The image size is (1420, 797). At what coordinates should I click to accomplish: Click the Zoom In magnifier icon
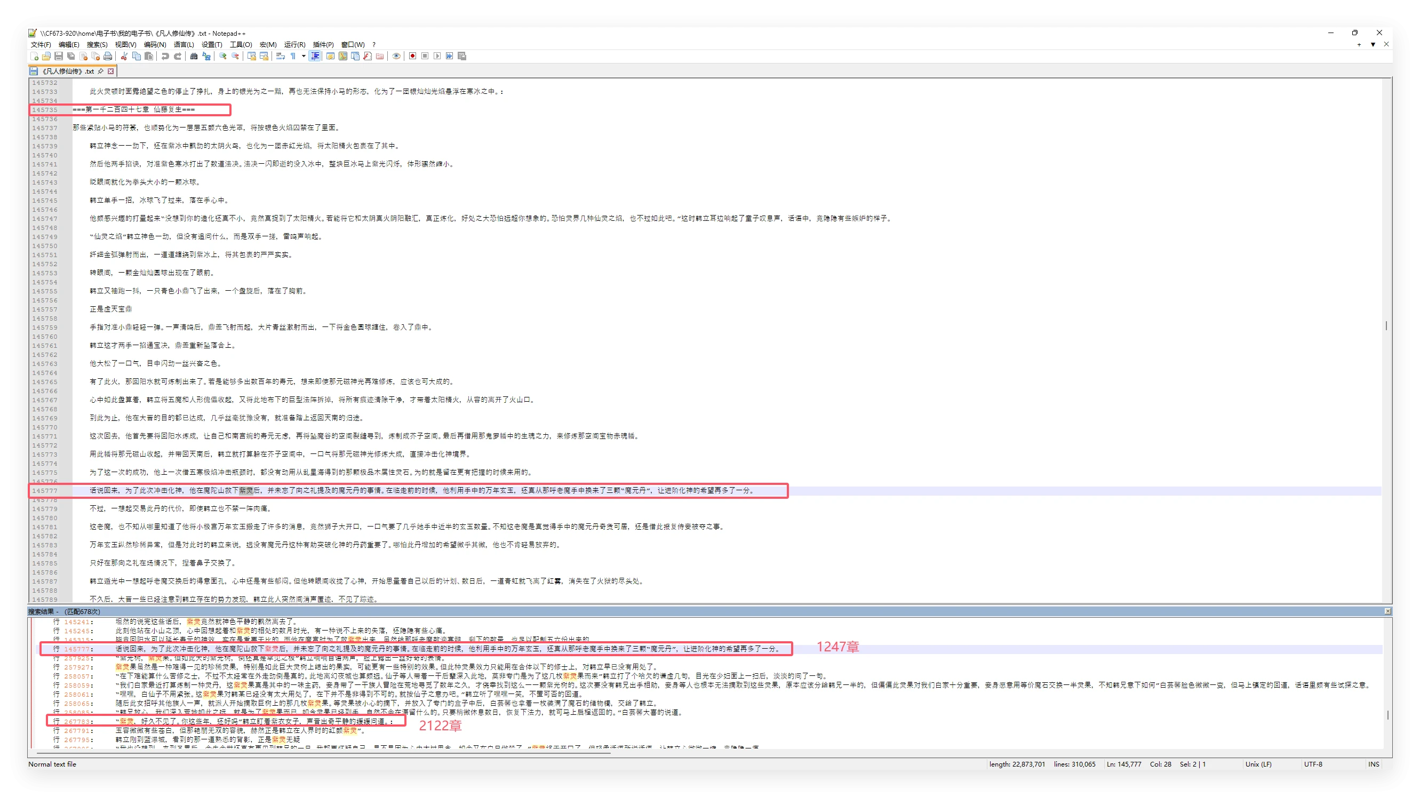[222, 56]
